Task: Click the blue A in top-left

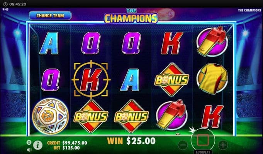Action: pos(49,43)
